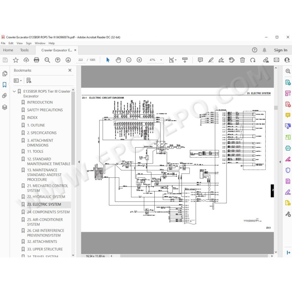
Task: Open the sign document pen tool
Action: [x=221, y=60]
